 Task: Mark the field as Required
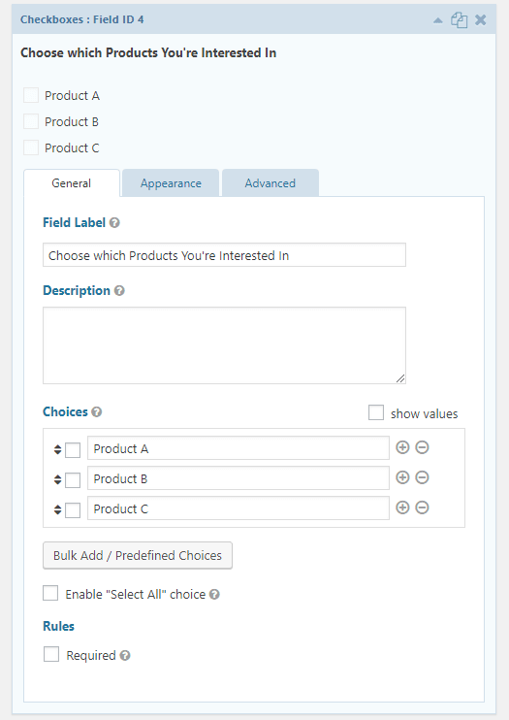[x=51, y=654]
